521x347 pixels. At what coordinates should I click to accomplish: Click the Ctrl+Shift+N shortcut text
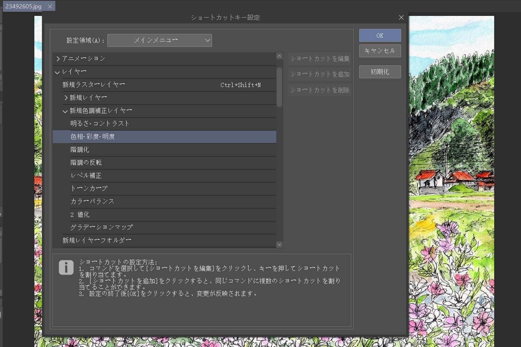click(x=241, y=85)
